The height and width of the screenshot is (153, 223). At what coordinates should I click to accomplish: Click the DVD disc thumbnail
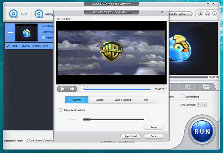click(26, 32)
